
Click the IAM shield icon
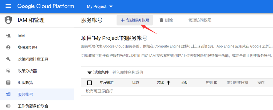coord(8,20)
